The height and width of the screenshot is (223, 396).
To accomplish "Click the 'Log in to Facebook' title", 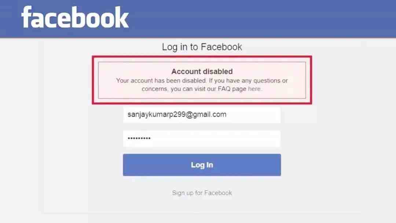I will [202, 47].
